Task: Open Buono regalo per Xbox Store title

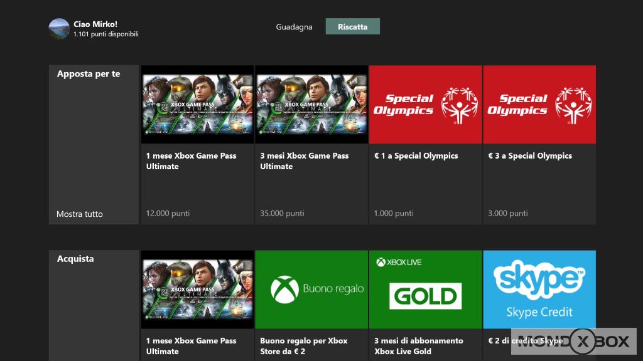Action: 304,346
